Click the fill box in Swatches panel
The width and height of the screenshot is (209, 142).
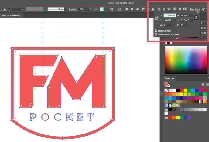click(166, 84)
